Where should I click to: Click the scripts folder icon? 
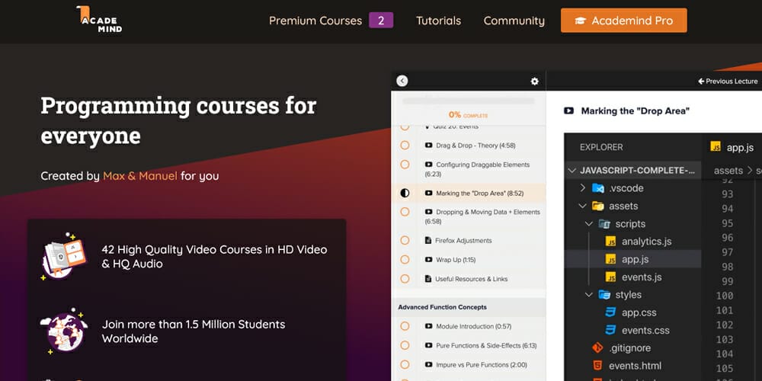(x=604, y=224)
